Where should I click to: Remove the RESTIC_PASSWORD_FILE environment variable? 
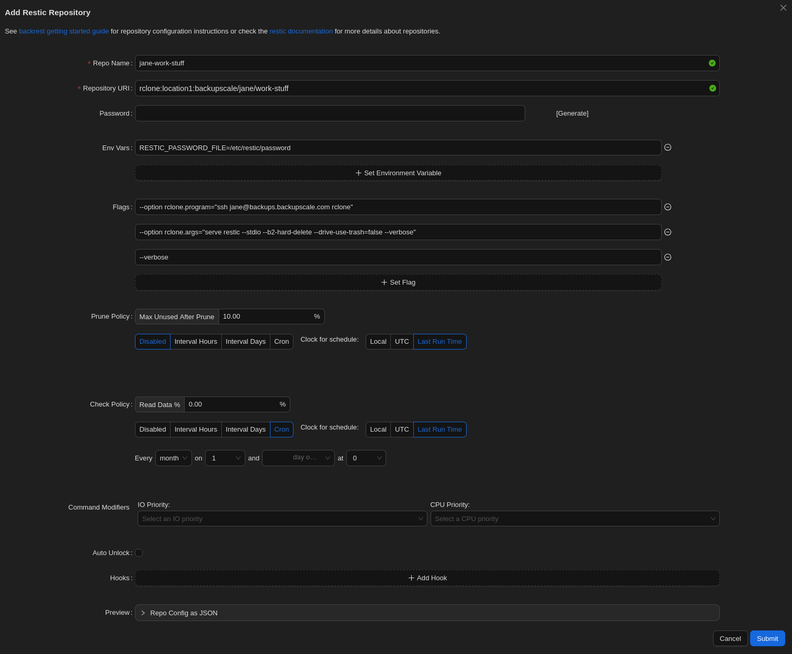pyautogui.click(x=668, y=148)
